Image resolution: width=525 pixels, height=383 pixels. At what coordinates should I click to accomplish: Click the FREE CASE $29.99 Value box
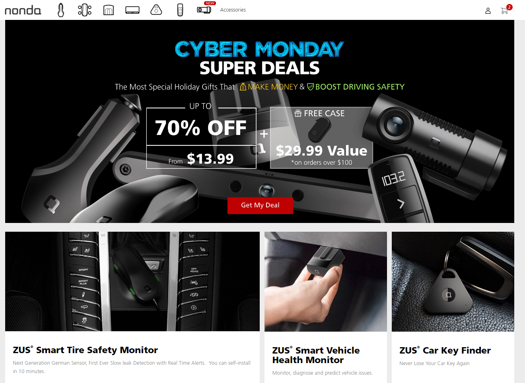coord(321,138)
